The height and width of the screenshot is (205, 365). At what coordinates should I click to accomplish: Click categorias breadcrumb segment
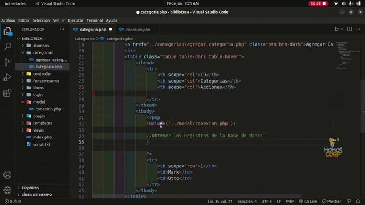tap(84, 39)
